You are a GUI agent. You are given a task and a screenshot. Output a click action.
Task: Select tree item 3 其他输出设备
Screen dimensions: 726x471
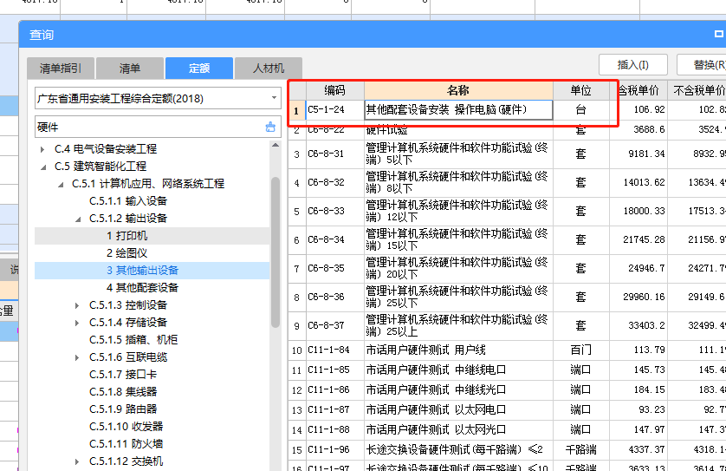[x=152, y=271]
